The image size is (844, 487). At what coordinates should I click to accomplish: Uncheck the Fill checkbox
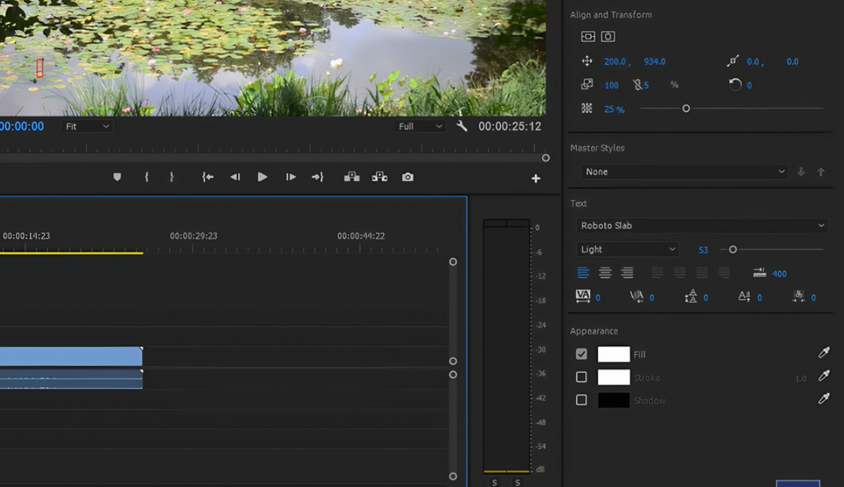pyautogui.click(x=582, y=354)
